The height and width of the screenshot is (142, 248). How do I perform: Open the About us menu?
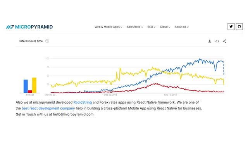click(182, 27)
